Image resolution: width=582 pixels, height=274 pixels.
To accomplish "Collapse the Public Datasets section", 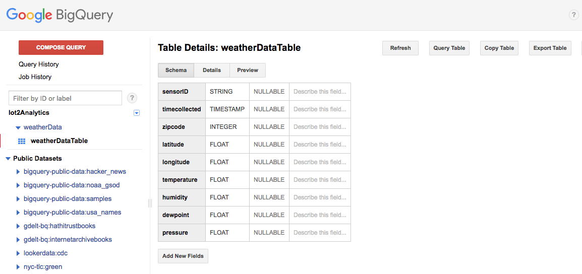I will [8, 159].
